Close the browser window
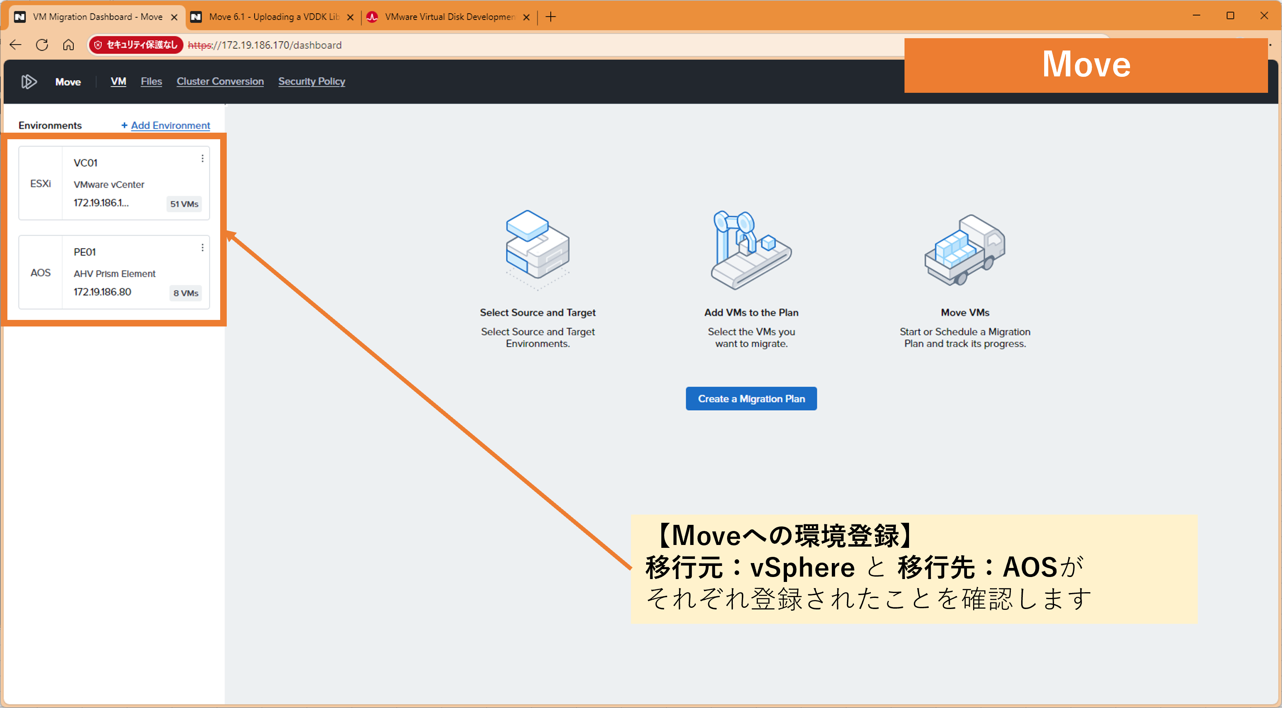This screenshot has width=1282, height=708. tap(1264, 16)
